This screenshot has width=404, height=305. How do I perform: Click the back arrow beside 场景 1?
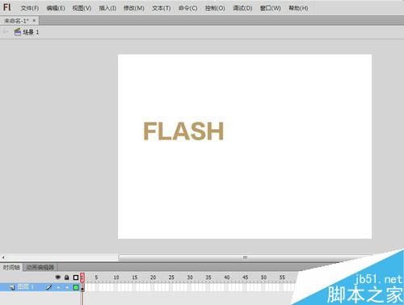click(6, 32)
